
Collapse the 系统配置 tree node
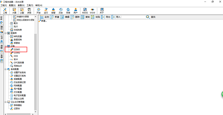(5, 69)
